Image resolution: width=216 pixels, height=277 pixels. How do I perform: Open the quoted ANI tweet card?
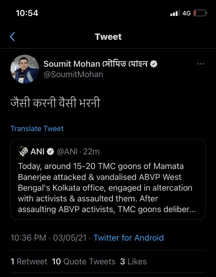pos(108,179)
